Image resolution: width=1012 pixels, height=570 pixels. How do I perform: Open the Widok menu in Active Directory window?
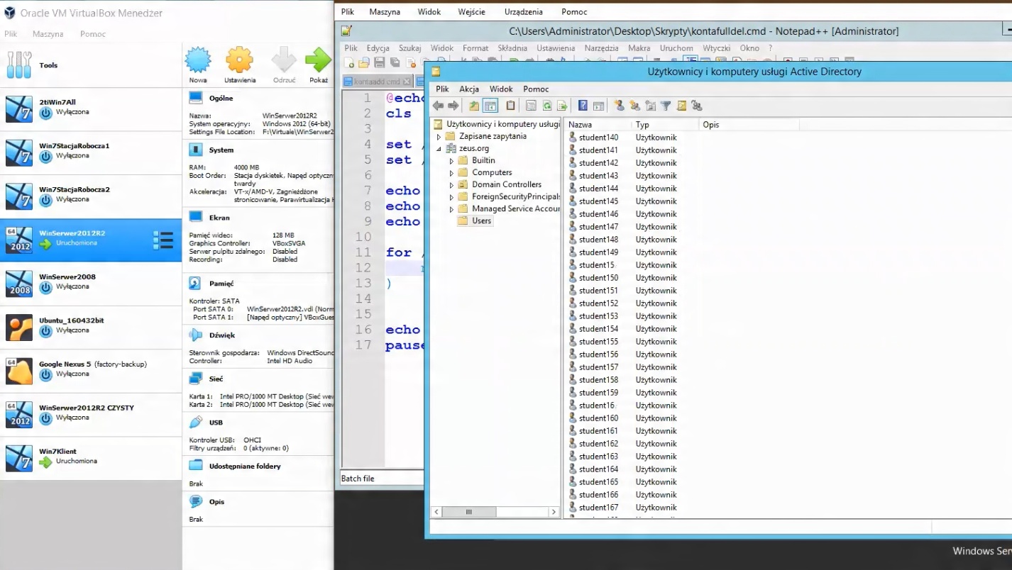(501, 89)
